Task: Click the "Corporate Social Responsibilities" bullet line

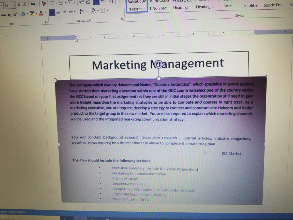Action: tap(139, 195)
